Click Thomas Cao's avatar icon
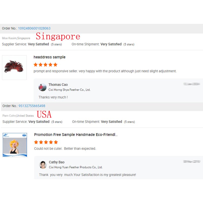The image size is (203, 203). tap(42, 87)
